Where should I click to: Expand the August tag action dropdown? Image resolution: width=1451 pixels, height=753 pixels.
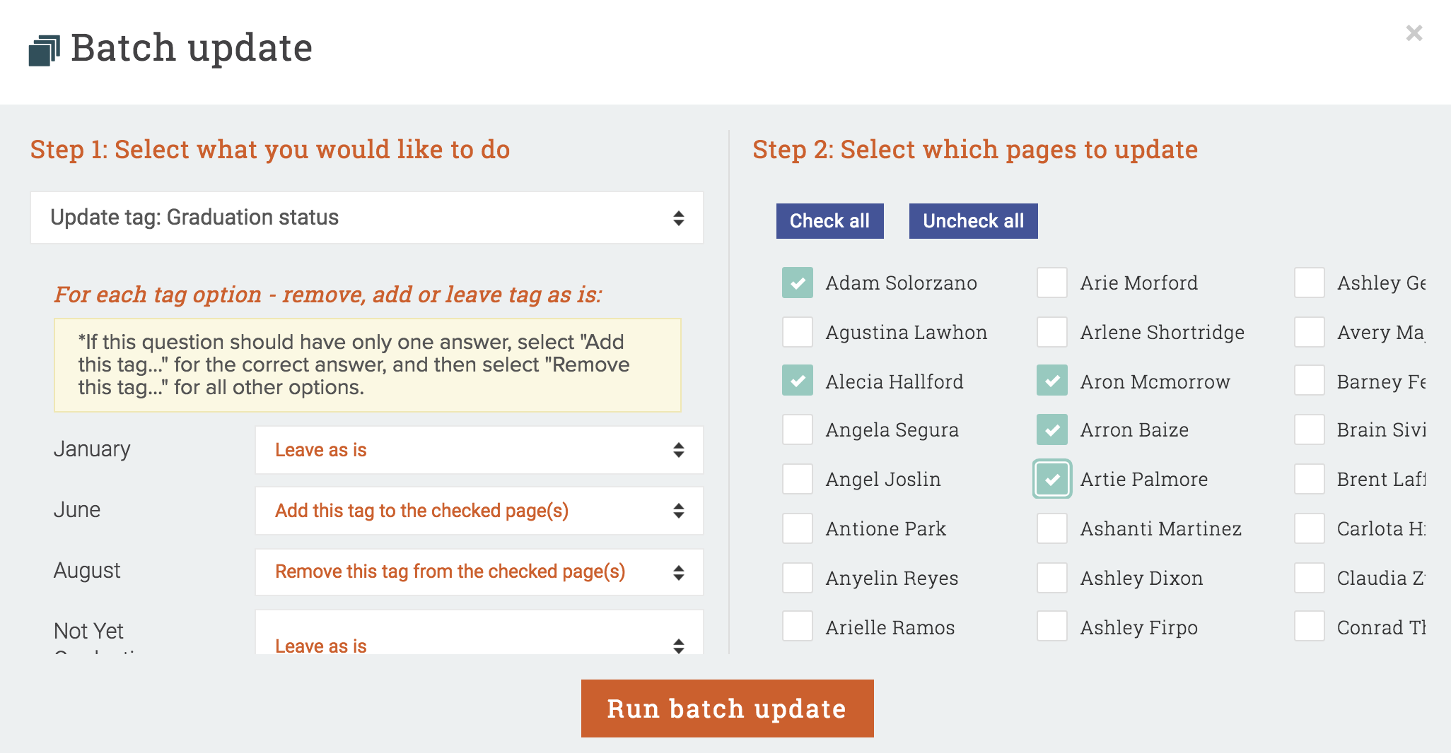tap(479, 571)
